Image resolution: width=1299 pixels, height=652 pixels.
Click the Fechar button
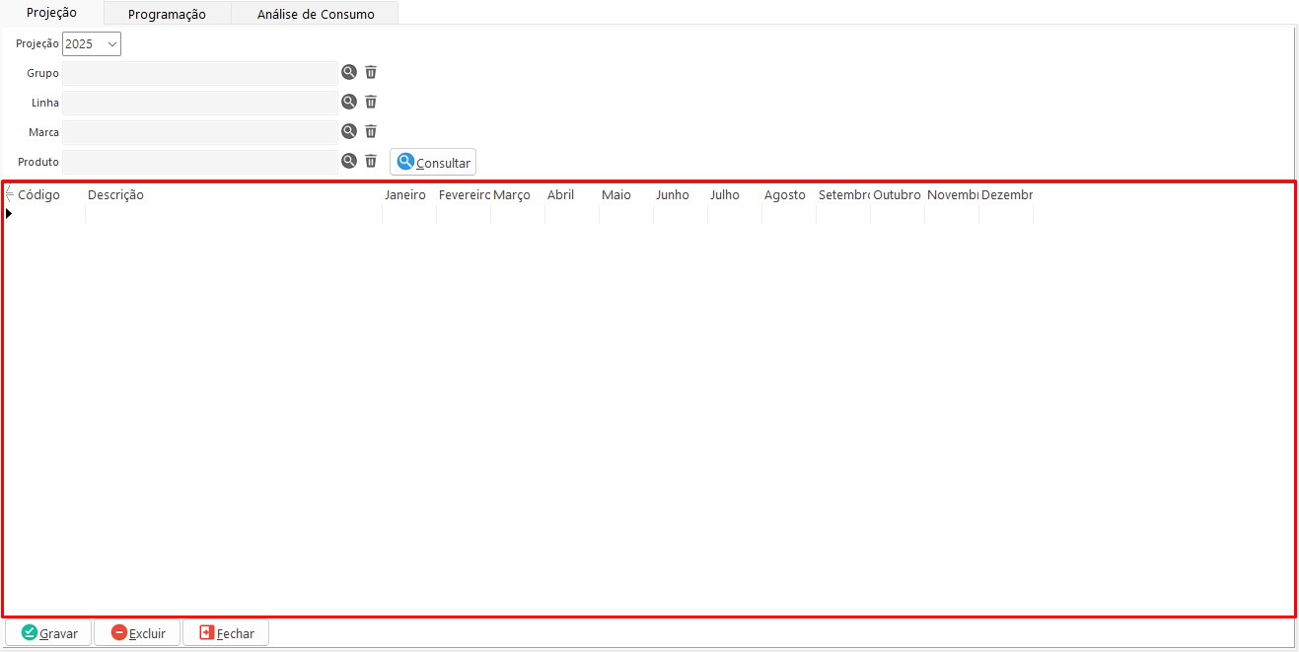click(x=226, y=633)
